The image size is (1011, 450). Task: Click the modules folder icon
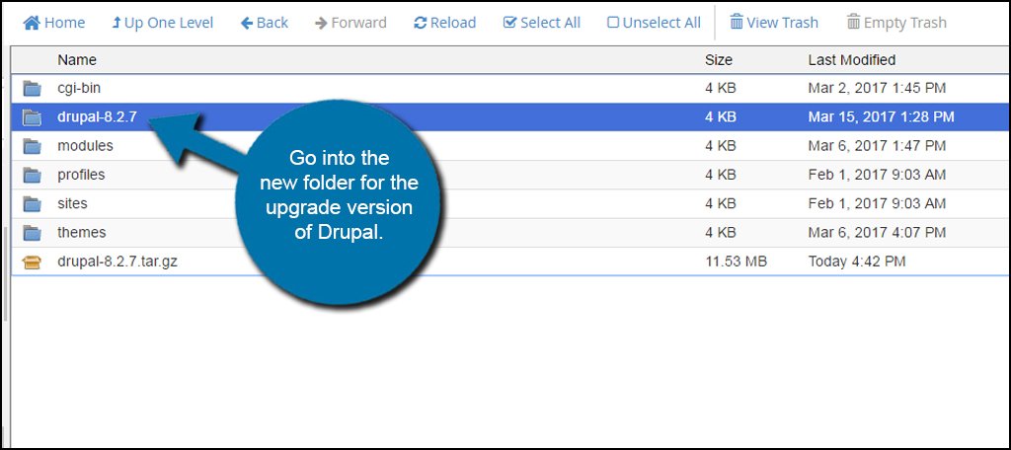32,146
